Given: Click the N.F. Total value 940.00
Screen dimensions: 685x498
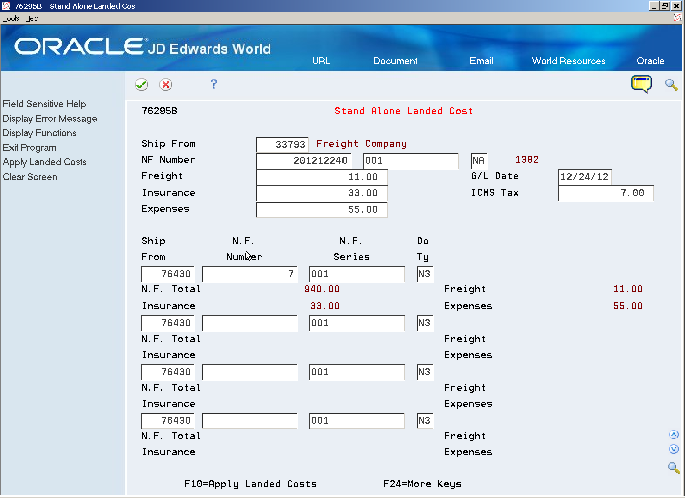Looking at the screenshot, I should tap(322, 289).
